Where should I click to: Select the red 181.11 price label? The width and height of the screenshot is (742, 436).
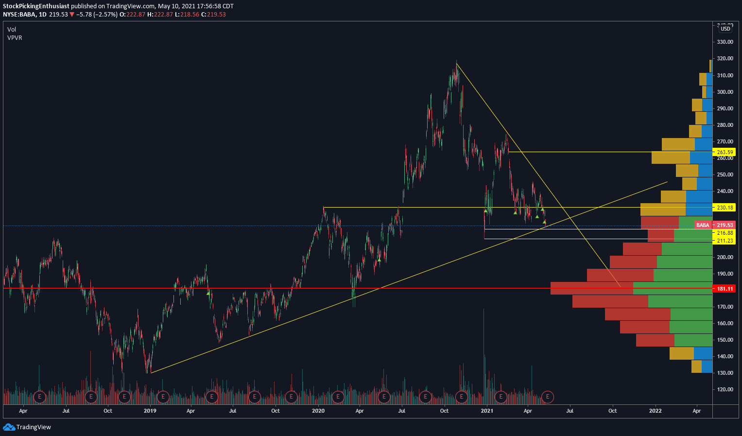pos(725,289)
